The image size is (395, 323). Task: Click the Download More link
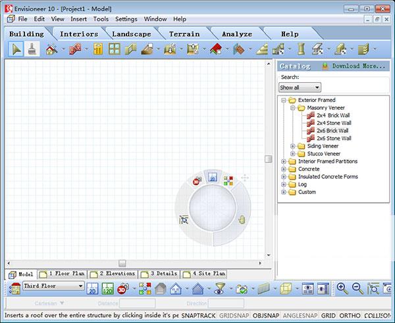358,66
